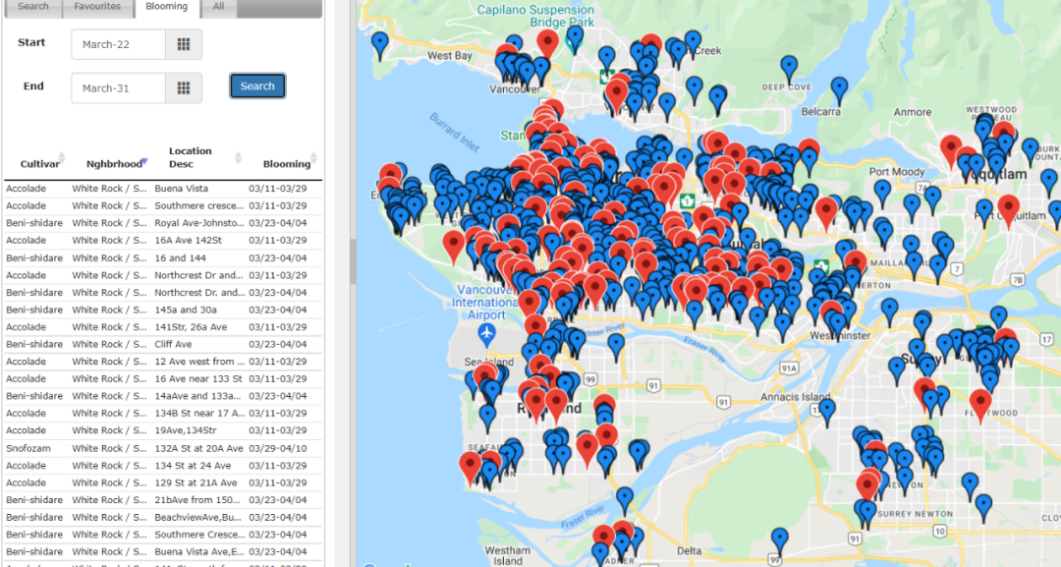
Task: Click the highway 7B shield on map
Action: point(1017,279)
